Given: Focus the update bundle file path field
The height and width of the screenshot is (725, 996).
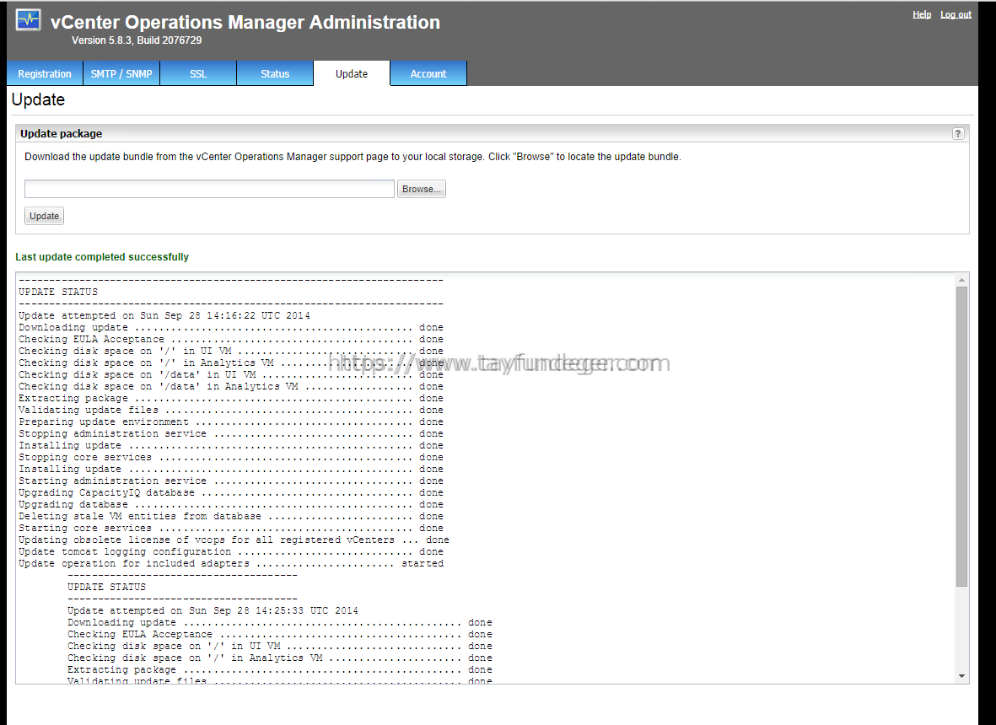Looking at the screenshot, I should [210, 189].
